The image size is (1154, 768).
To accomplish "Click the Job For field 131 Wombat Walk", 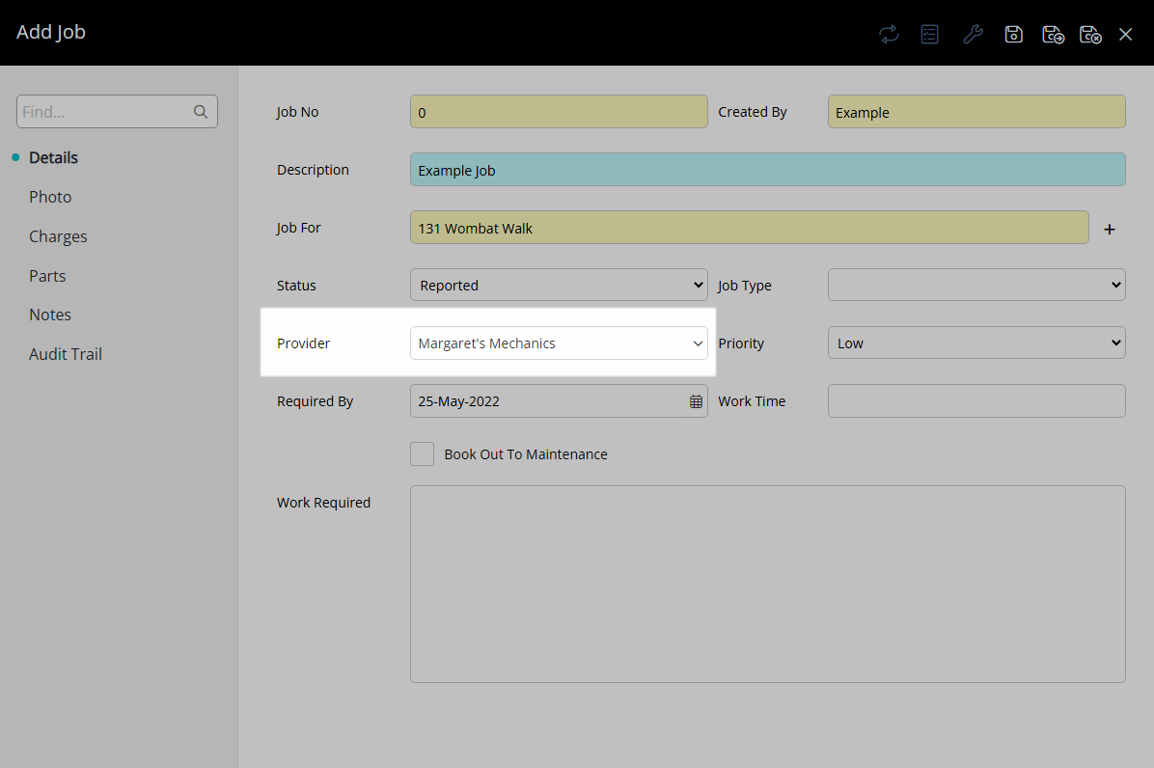I will [749, 228].
